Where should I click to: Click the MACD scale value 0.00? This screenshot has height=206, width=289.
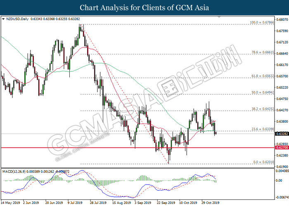coord(279,180)
